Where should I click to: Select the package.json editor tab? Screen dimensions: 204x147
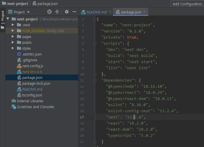coord(131,12)
